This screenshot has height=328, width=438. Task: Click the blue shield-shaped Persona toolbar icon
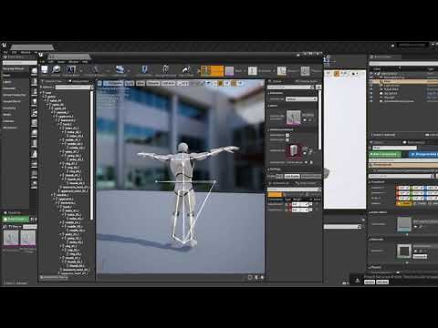click(x=144, y=69)
